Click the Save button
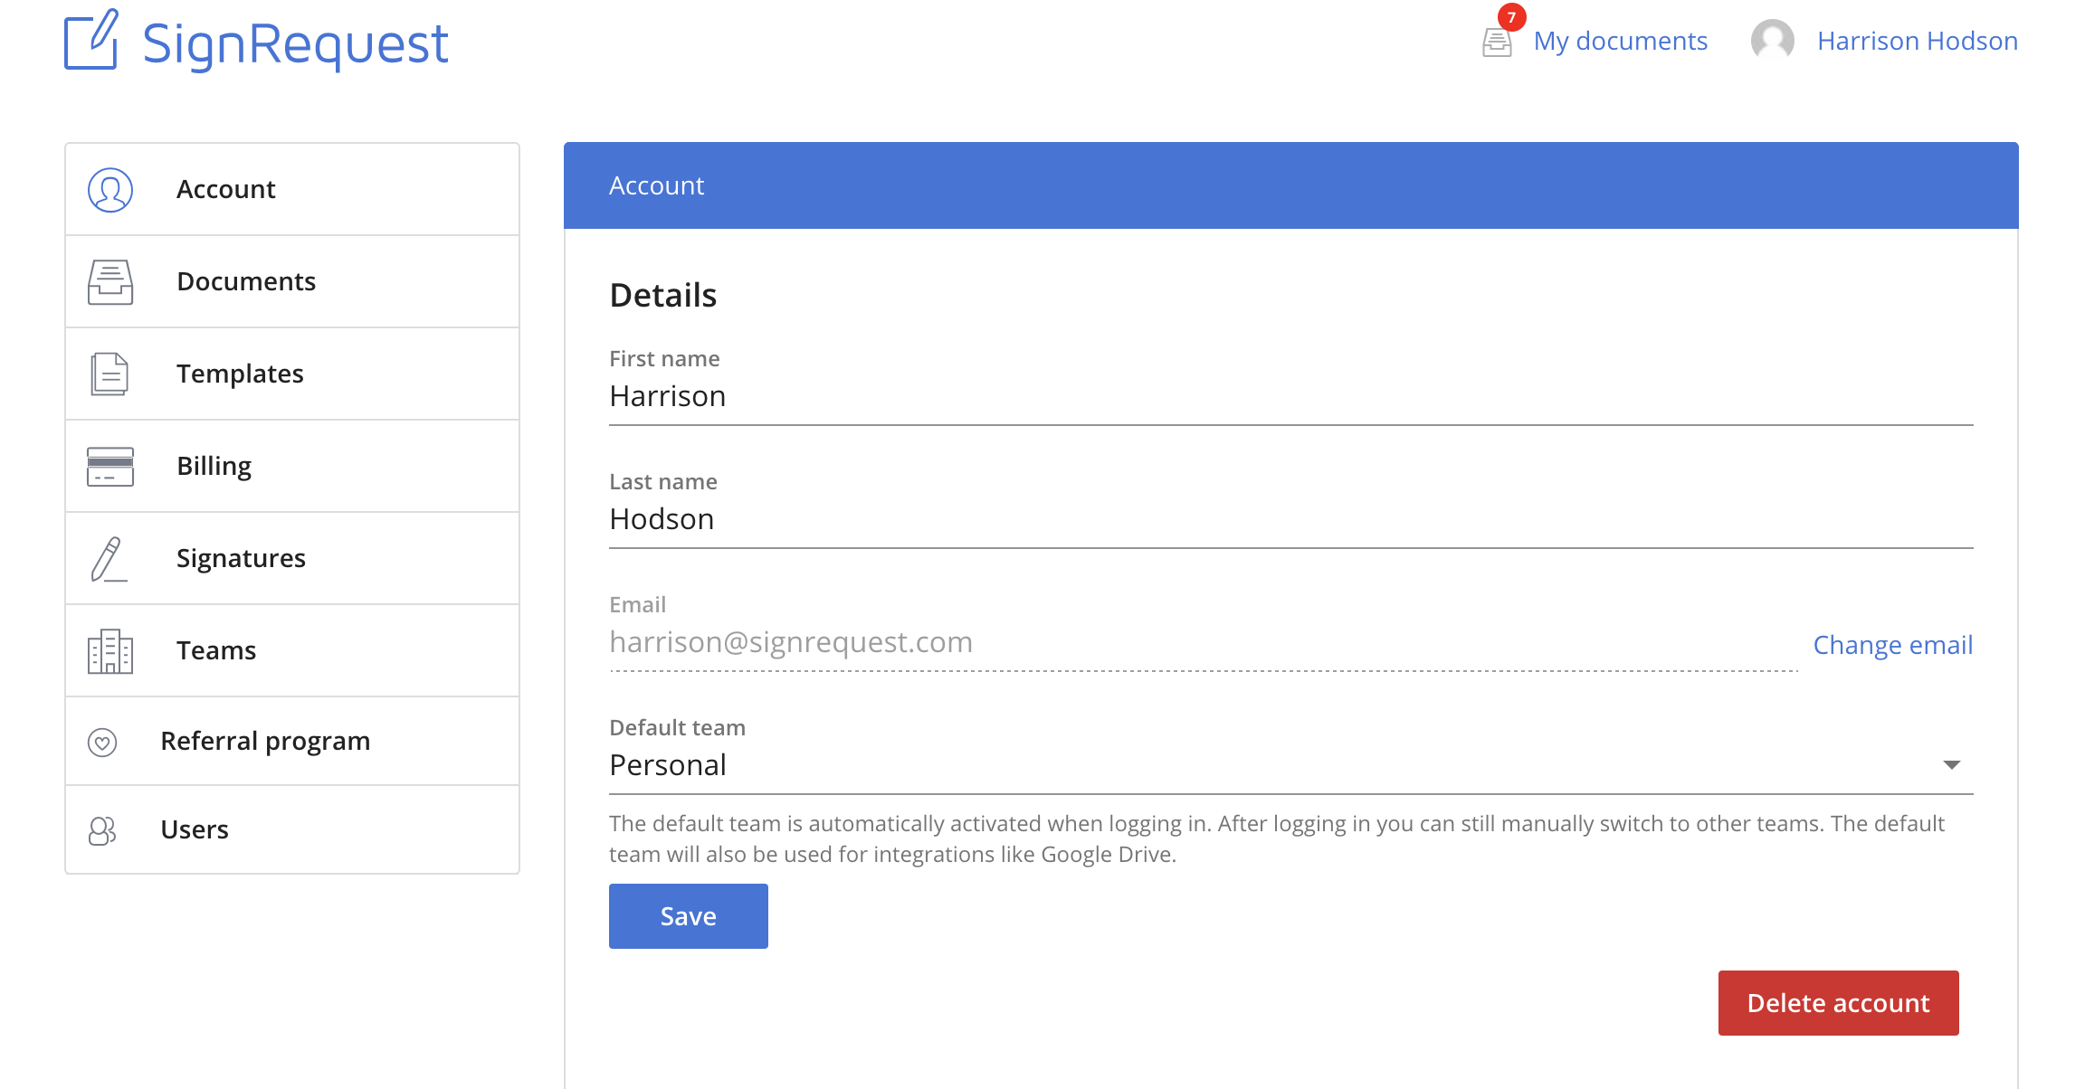2085x1089 pixels. tap(689, 916)
